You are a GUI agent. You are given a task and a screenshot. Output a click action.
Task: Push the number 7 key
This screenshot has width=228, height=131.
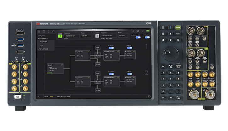[163, 73]
